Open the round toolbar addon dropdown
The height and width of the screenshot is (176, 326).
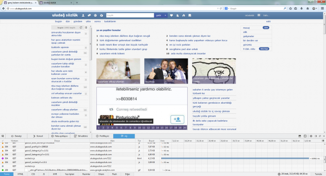click(x=314, y=8)
